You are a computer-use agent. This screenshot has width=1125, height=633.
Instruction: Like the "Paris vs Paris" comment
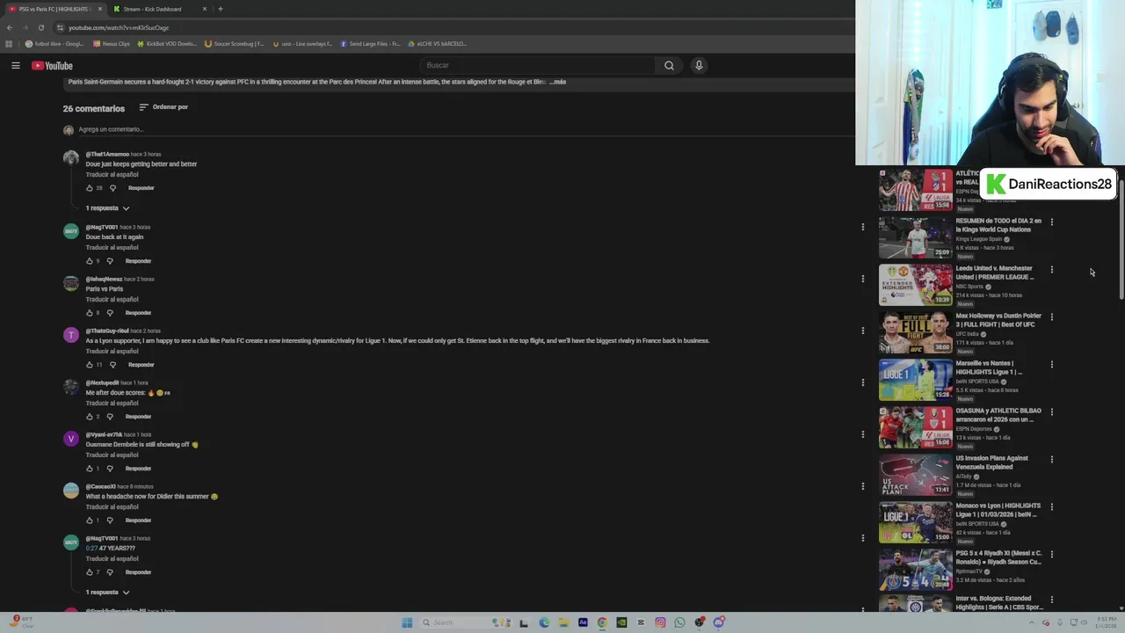click(x=89, y=313)
